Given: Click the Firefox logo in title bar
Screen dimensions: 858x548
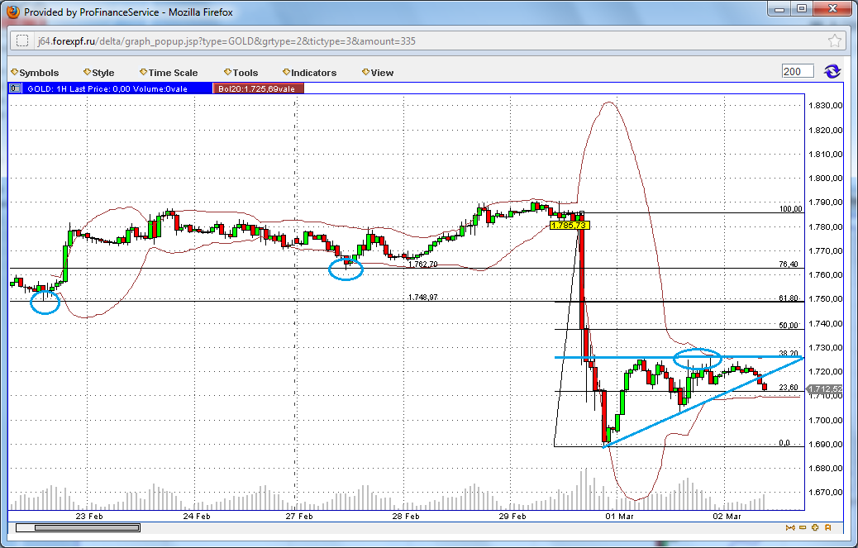Looking at the screenshot, I should click(x=12, y=12).
